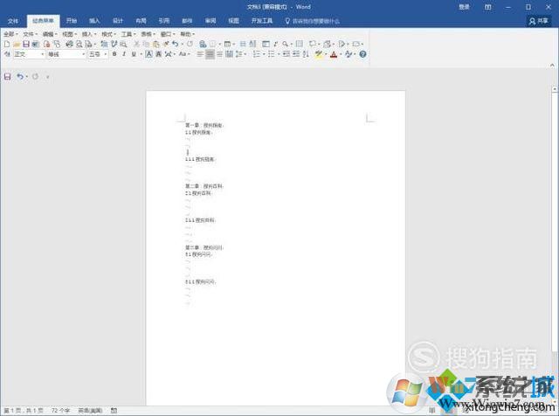Align text right

tap(219, 54)
